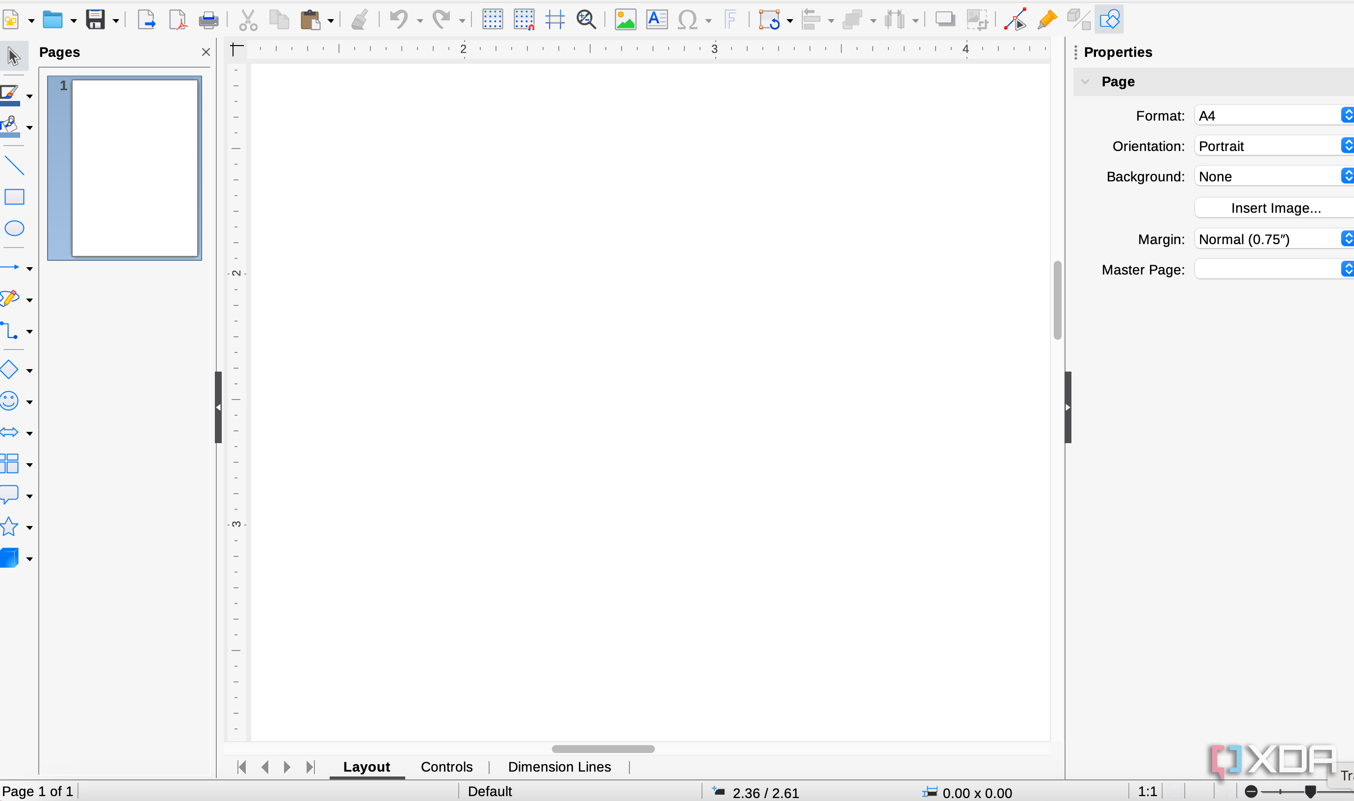Select the Ellipse tool
The width and height of the screenshot is (1354, 801).
tap(14, 228)
